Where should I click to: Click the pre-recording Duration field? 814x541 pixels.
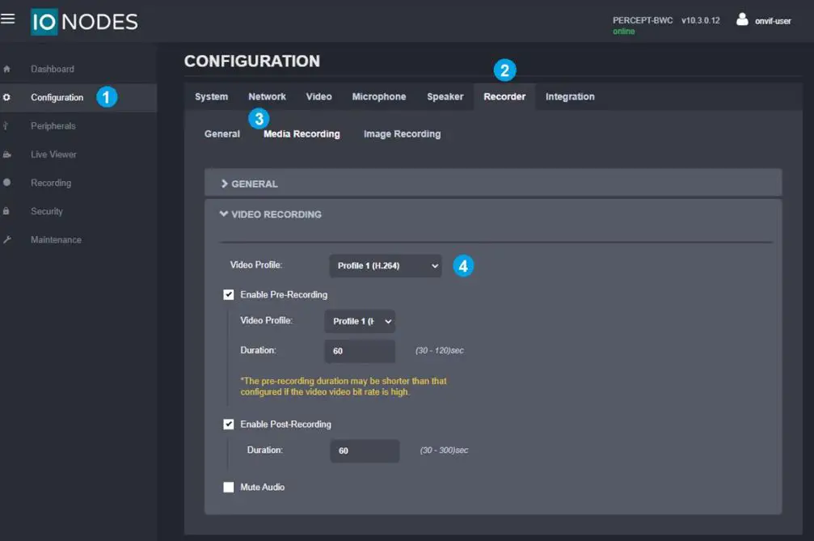[360, 351]
